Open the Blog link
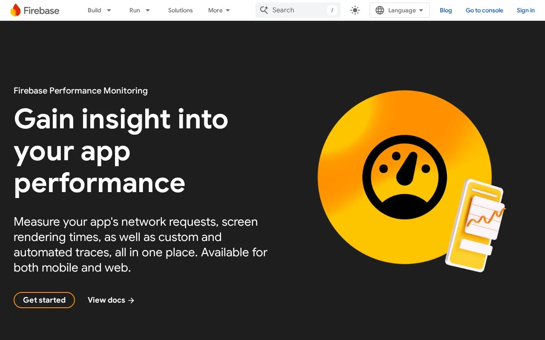Screen dimensions: 545x340 pyautogui.click(x=446, y=10)
